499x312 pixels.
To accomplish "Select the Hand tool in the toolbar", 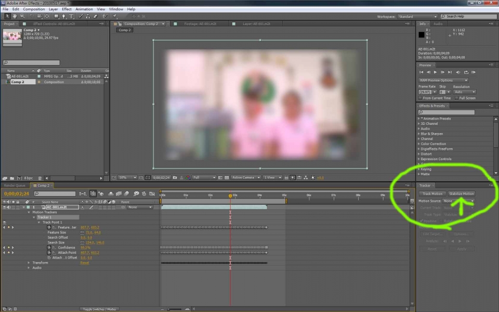I will click(x=14, y=16).
